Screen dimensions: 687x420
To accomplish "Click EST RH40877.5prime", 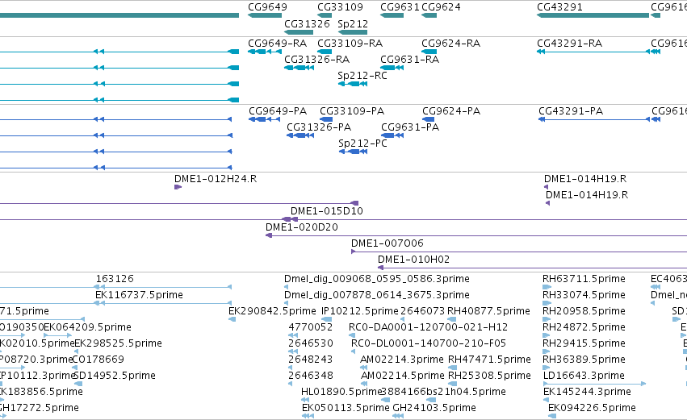I will coord(488,311).
